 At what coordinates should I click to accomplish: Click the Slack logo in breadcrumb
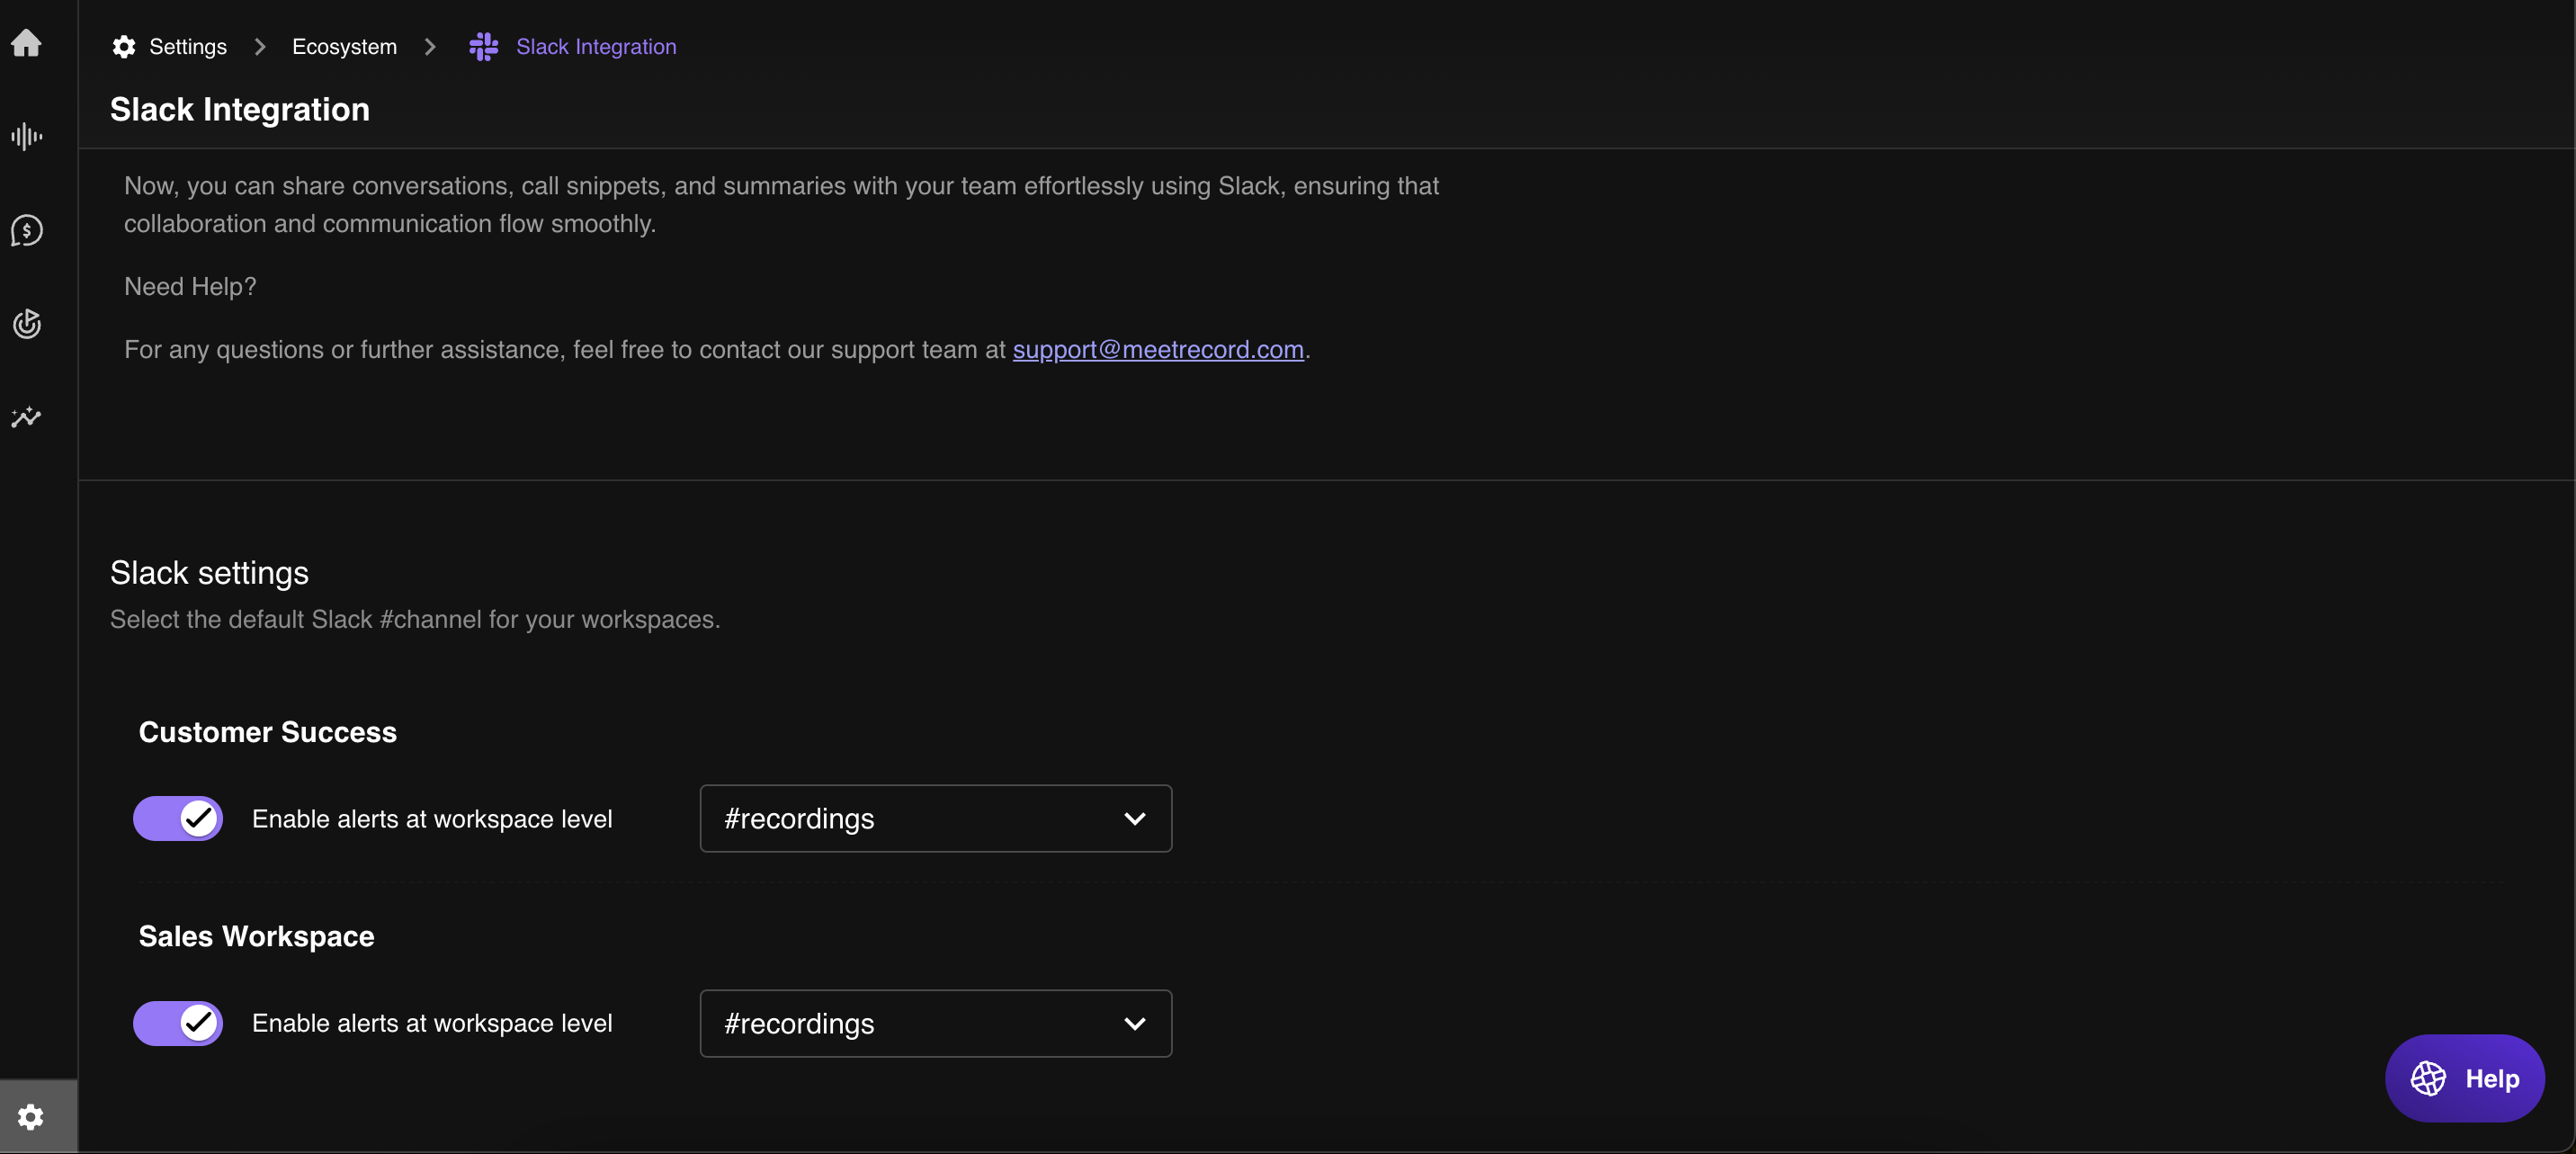484,47
